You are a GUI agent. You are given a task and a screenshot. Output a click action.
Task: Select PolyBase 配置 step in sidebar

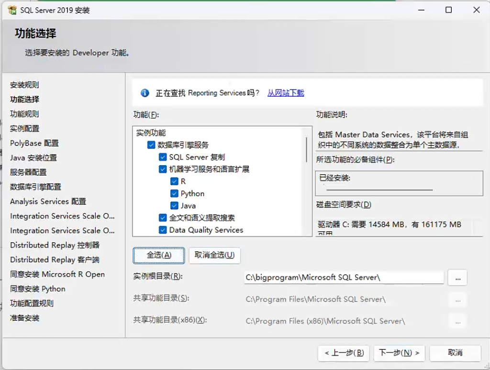coord(34,143)
